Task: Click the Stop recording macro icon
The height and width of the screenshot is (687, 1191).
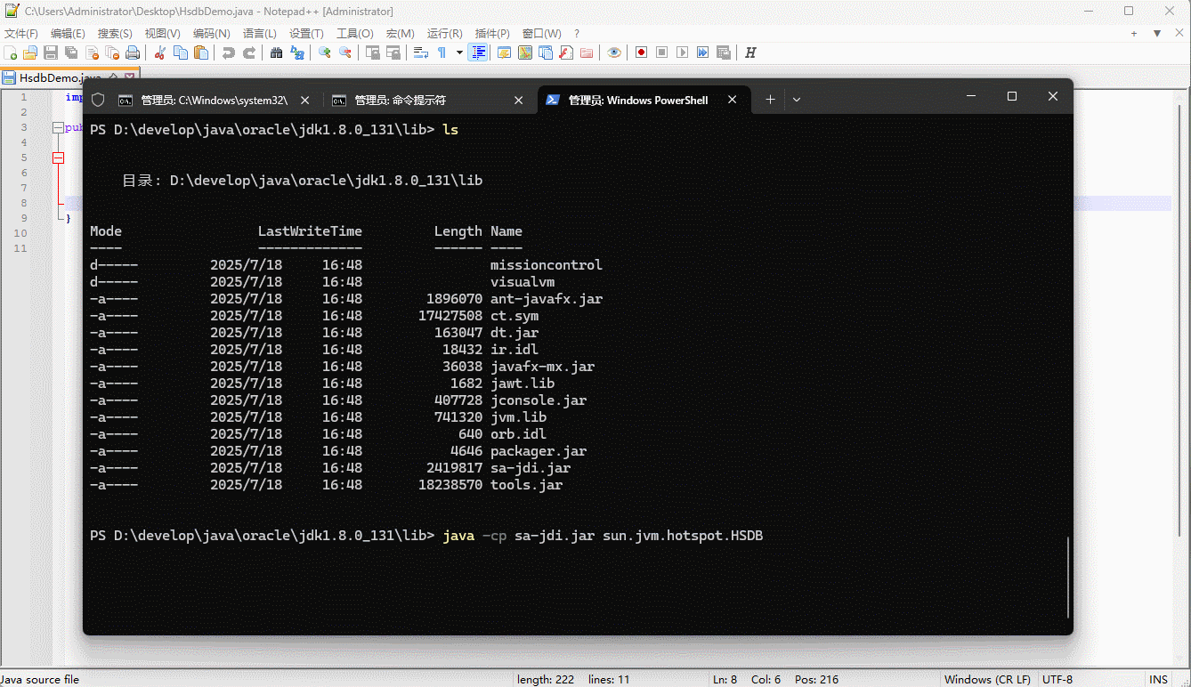Action: pos(661,53)
